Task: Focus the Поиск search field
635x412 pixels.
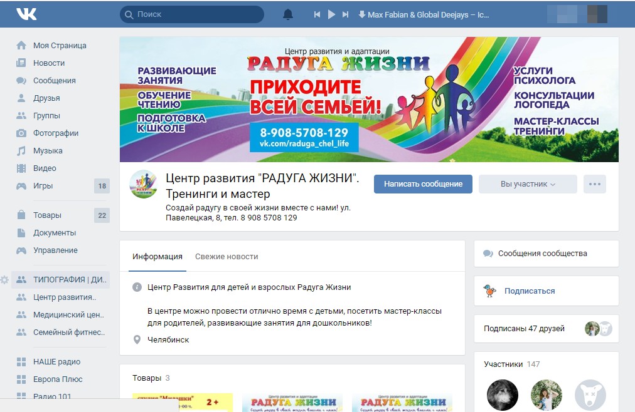Action: coord(192,14)
